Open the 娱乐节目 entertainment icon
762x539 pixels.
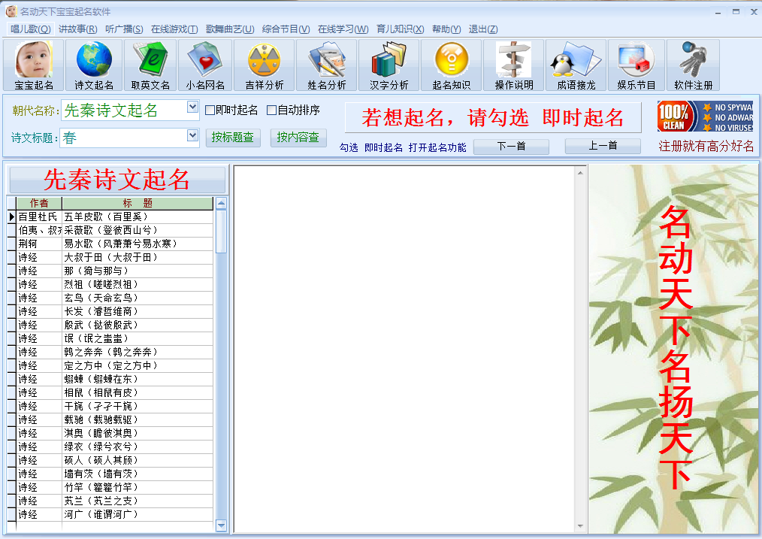click(x=637, y=65)
